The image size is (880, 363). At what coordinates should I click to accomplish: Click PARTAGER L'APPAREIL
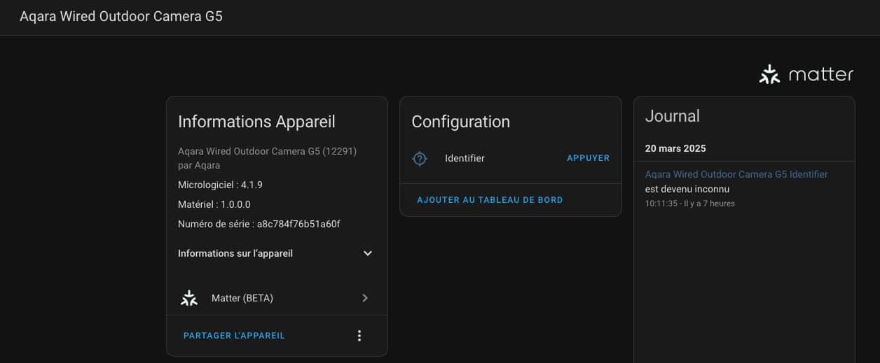tap(234, 336)
